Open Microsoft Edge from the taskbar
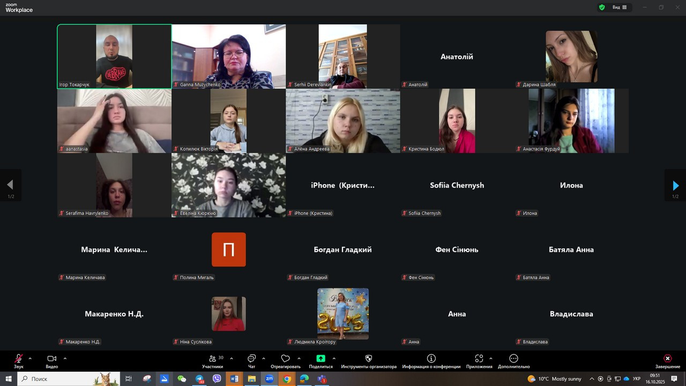Image resolution: width=686 pixels, height=386 pixels. click(304, 378)
